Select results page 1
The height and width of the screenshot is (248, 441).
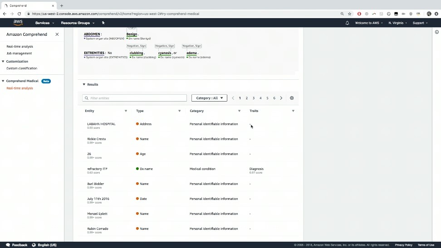click(x=240, y=98)
